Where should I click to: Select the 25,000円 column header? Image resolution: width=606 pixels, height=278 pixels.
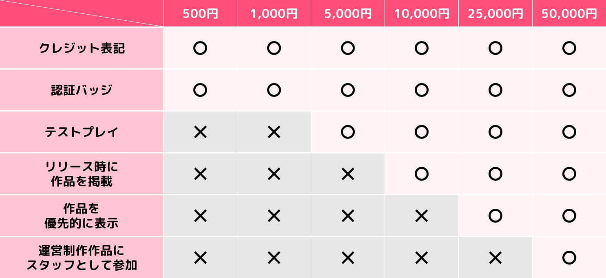tap(495, 14)
